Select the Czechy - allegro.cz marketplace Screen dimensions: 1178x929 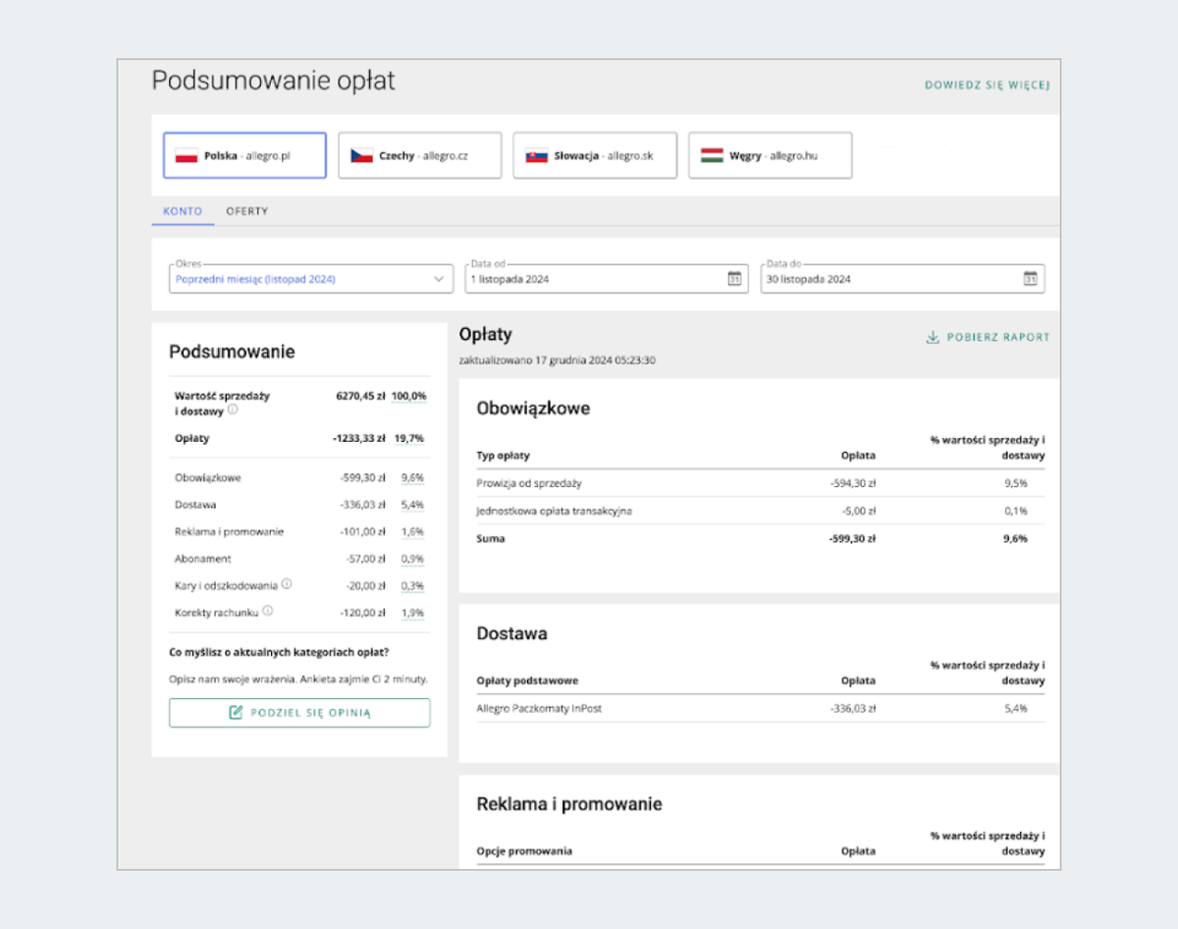pyautogui.click(x=420, y=156)
